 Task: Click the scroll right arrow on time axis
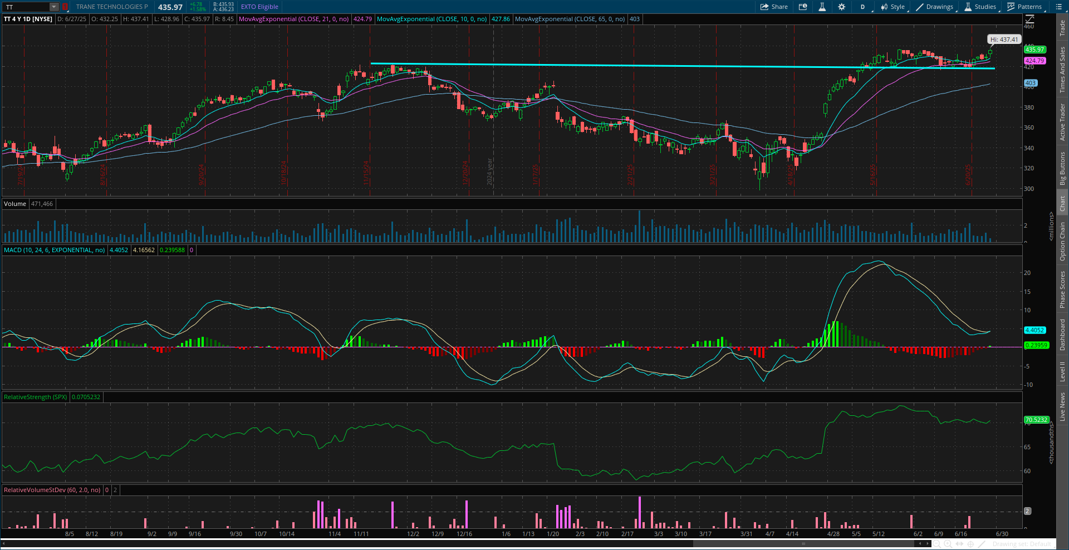pos(927,544)
